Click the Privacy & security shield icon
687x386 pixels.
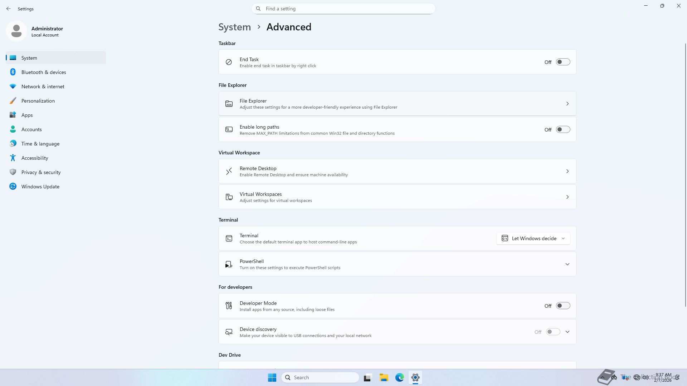[x=13, y=172]
